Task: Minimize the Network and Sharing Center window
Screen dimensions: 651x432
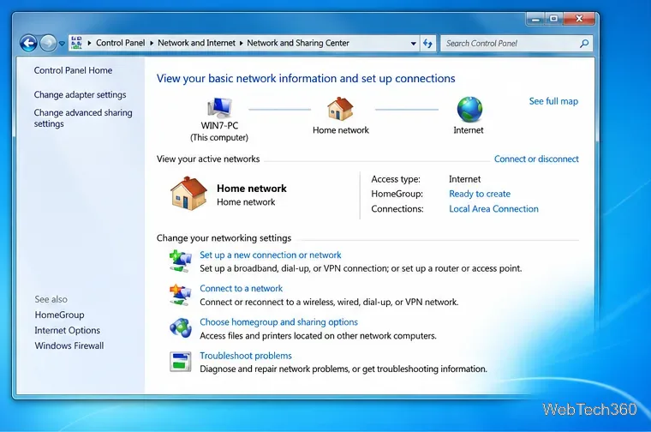Action: click(535, 19)
